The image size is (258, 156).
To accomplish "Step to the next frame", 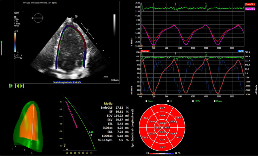I will 23,86.
